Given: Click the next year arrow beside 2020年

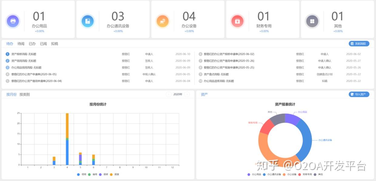Looking at the screenshot, I should 187,94.
